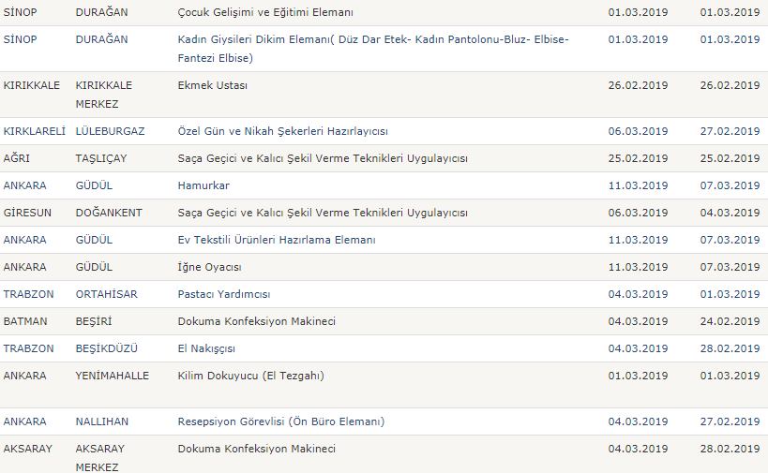Click the BEŞİRİ district cell
The image size is (768, 473).
coord(93,321)
